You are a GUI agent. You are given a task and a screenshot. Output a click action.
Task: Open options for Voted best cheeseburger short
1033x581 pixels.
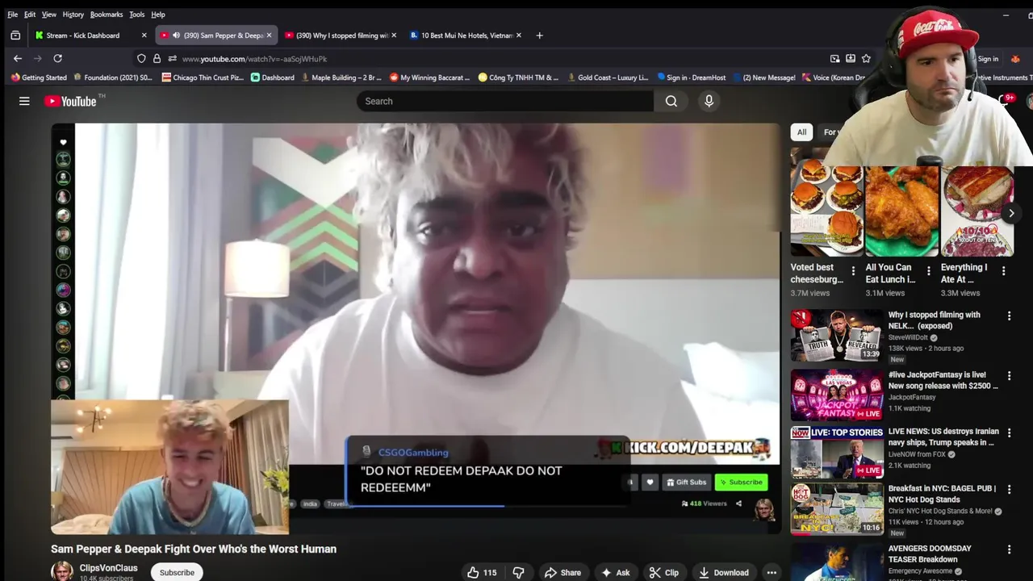(853, 271)
